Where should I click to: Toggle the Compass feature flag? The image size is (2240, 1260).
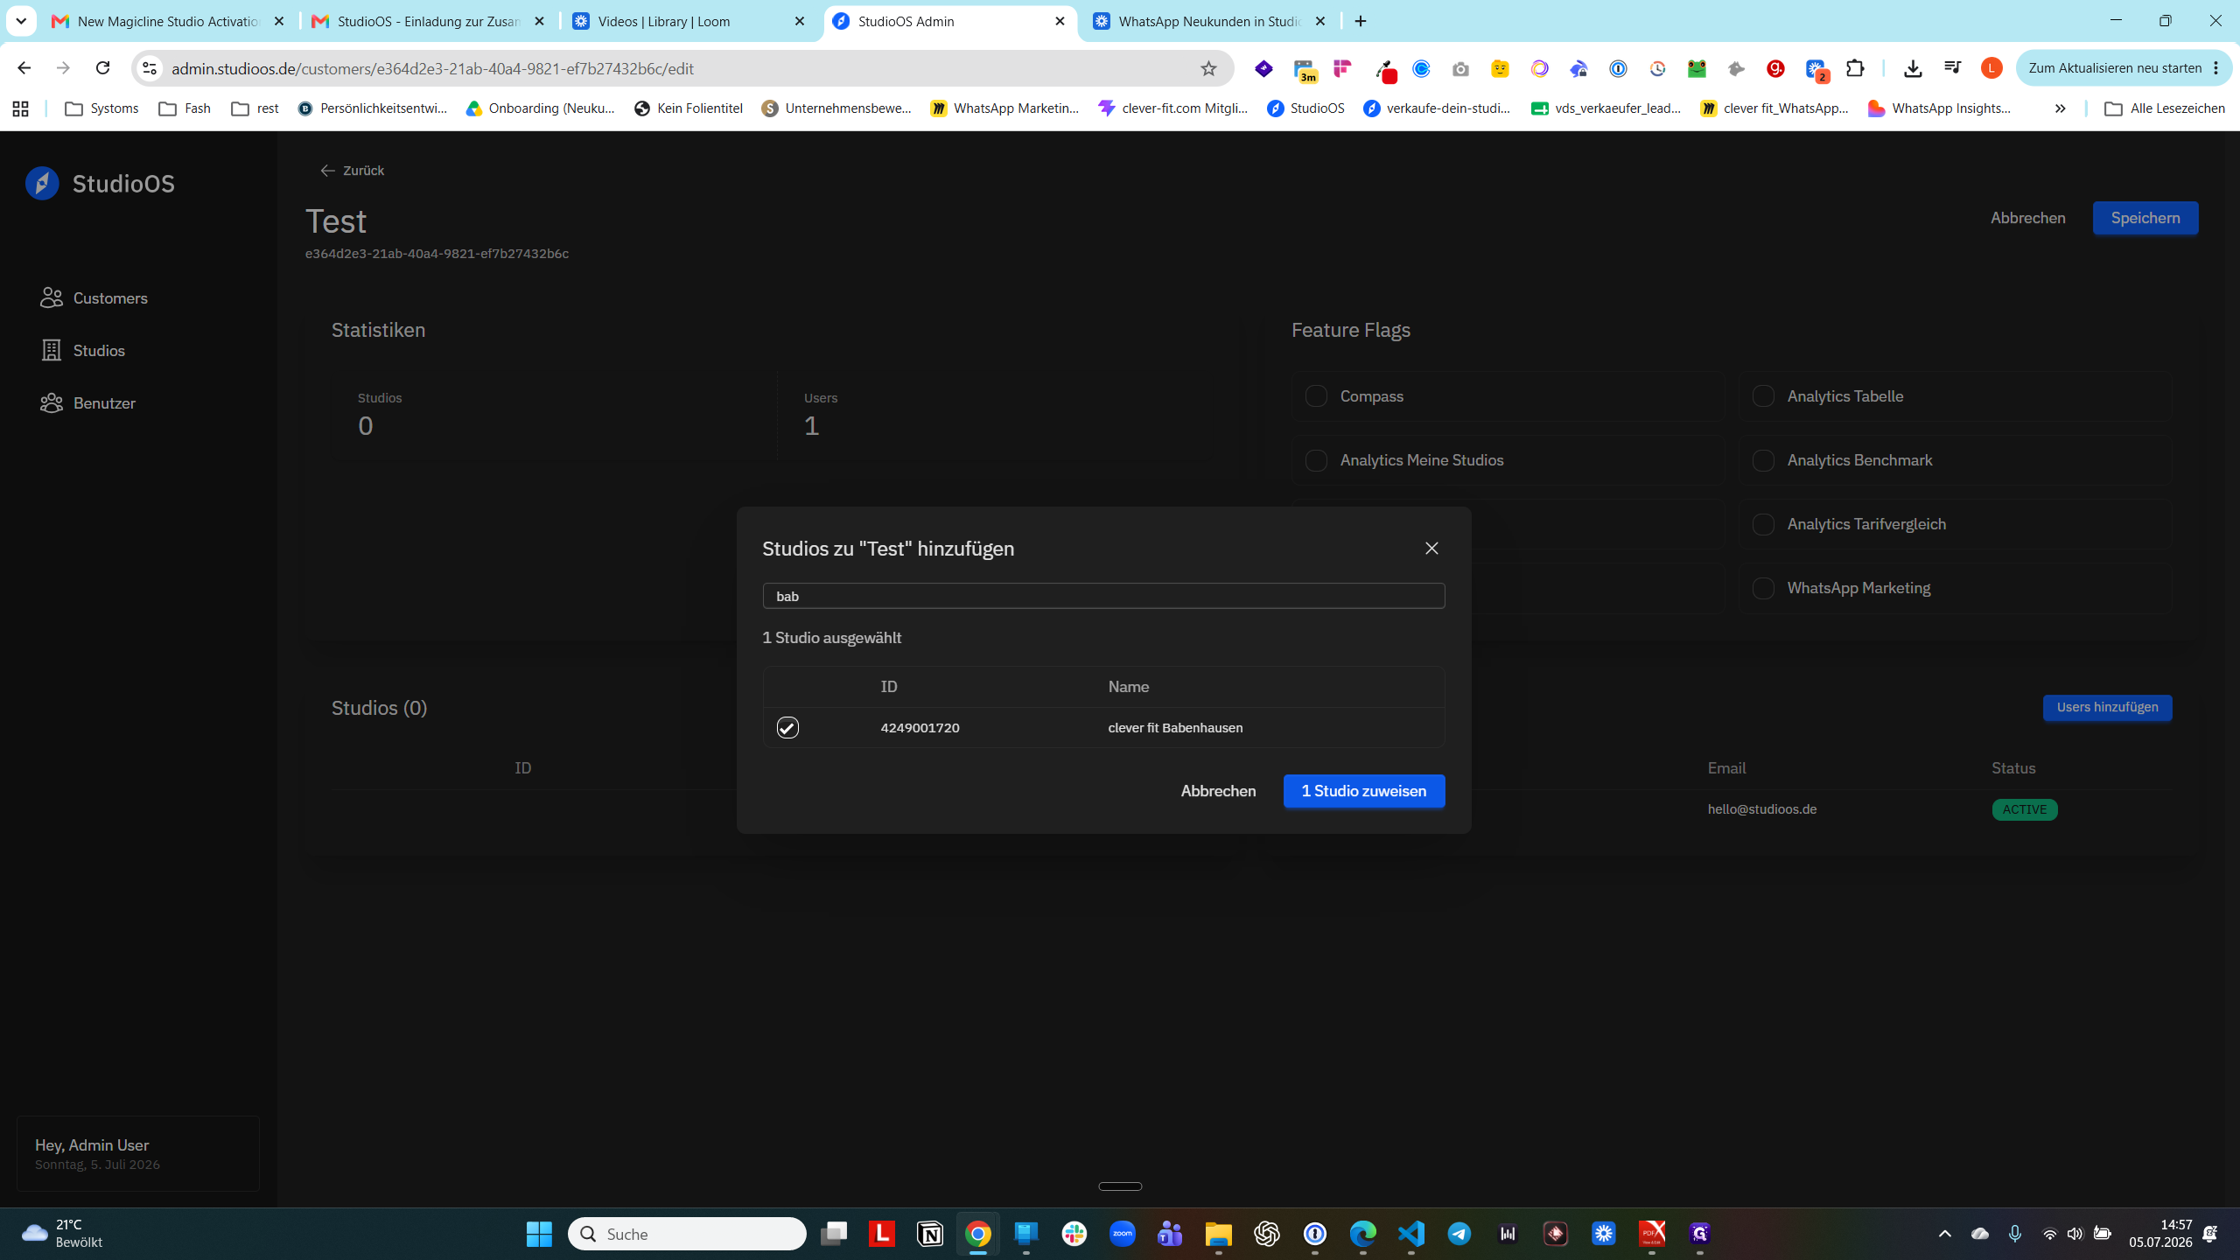[x=1316, y=396]
